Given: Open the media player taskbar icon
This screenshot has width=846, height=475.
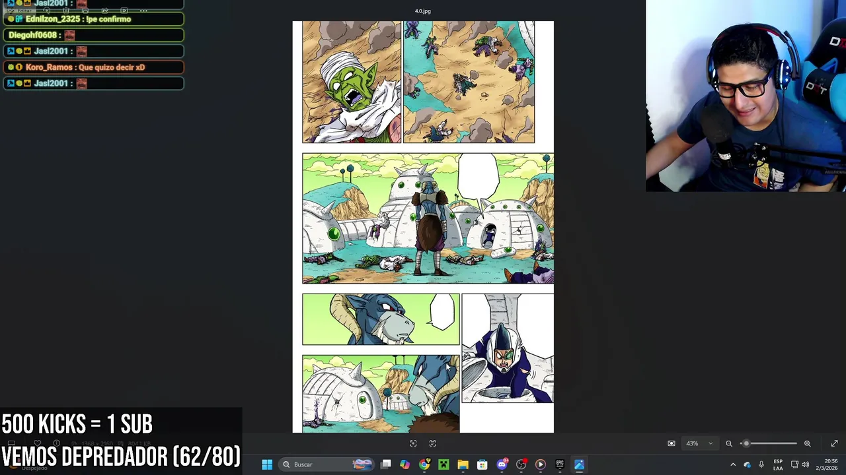Looking at the screenshot, I should pyautogui.click(x=541, y=464).
